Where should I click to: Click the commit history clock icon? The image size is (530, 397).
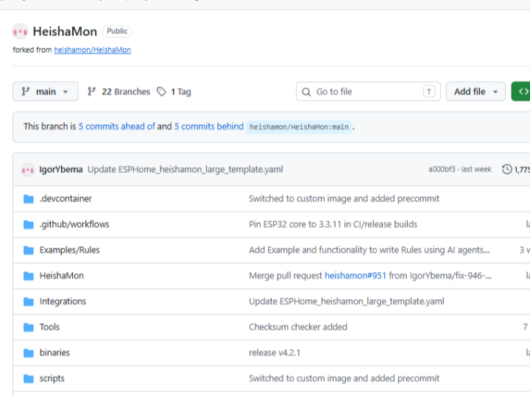click(506, 169)
